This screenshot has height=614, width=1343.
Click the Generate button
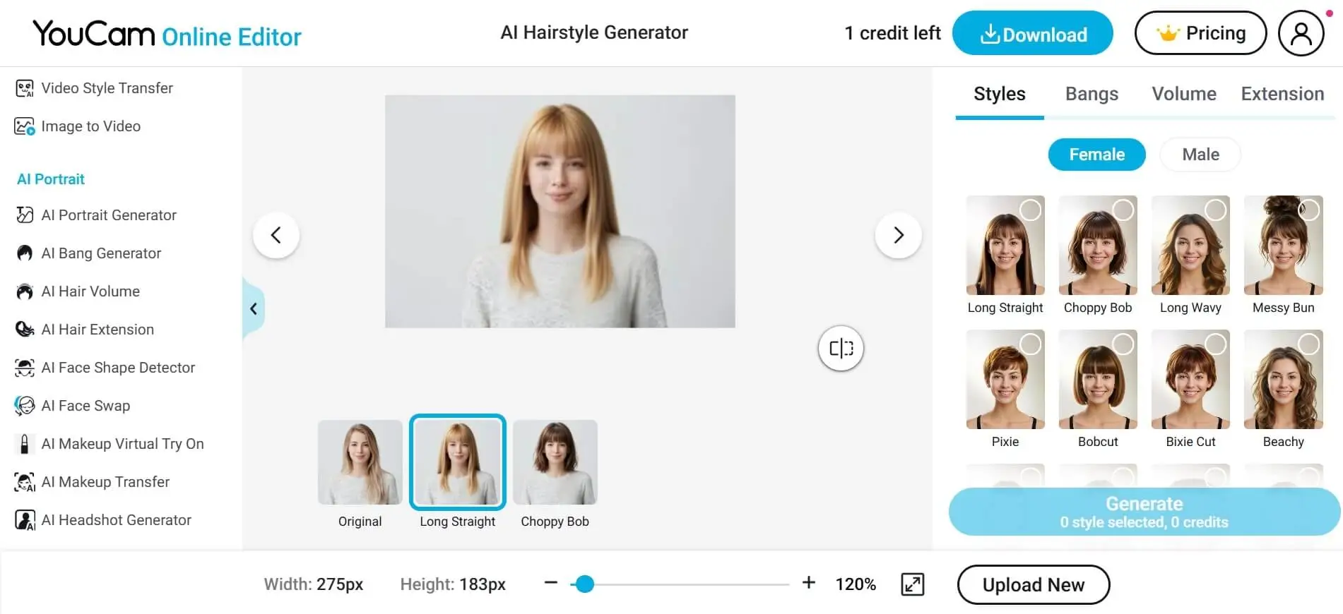1144,512
